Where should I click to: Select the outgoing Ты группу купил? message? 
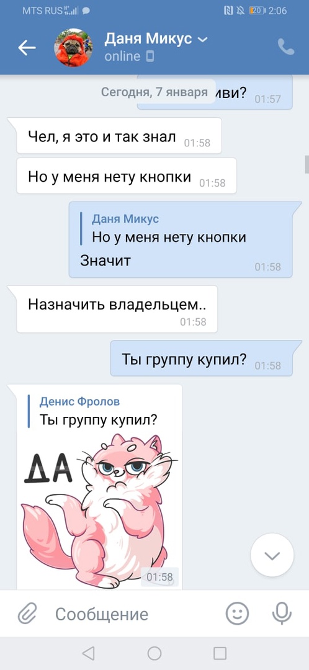pos(201,359)
